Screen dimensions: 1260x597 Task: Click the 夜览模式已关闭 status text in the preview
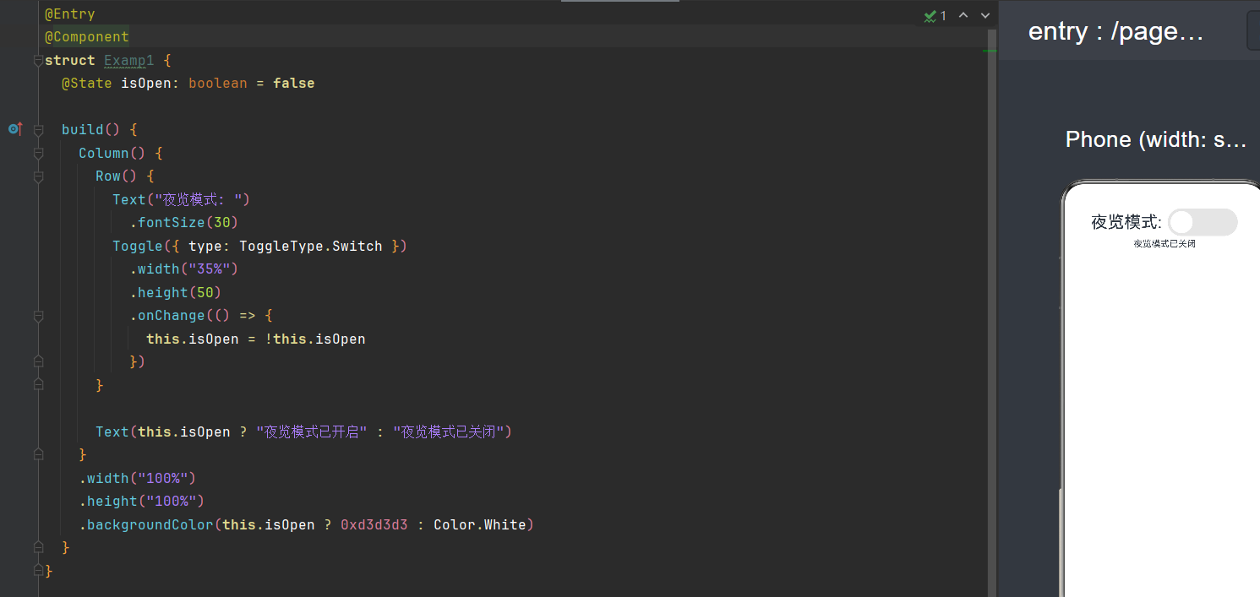pos(1165,243)
